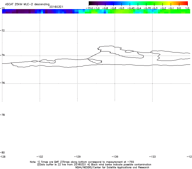Click the 1.0 color scale label

point(187,8)
